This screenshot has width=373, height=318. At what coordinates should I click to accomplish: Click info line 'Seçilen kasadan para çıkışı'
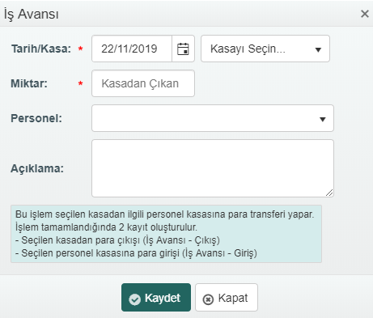click(x=117, y=240)
